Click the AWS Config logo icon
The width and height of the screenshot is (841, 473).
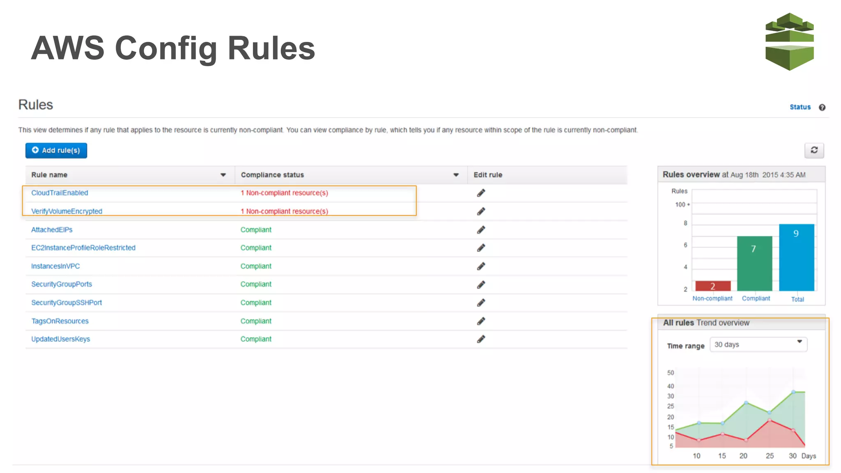click(x=789, y=41)
